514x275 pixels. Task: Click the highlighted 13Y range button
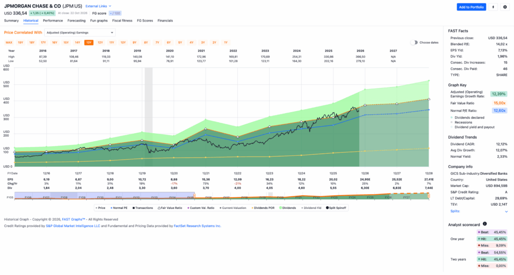[89, 43]
